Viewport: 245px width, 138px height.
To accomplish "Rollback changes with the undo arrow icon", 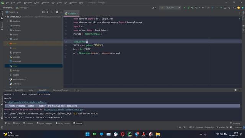I will 229,8.
